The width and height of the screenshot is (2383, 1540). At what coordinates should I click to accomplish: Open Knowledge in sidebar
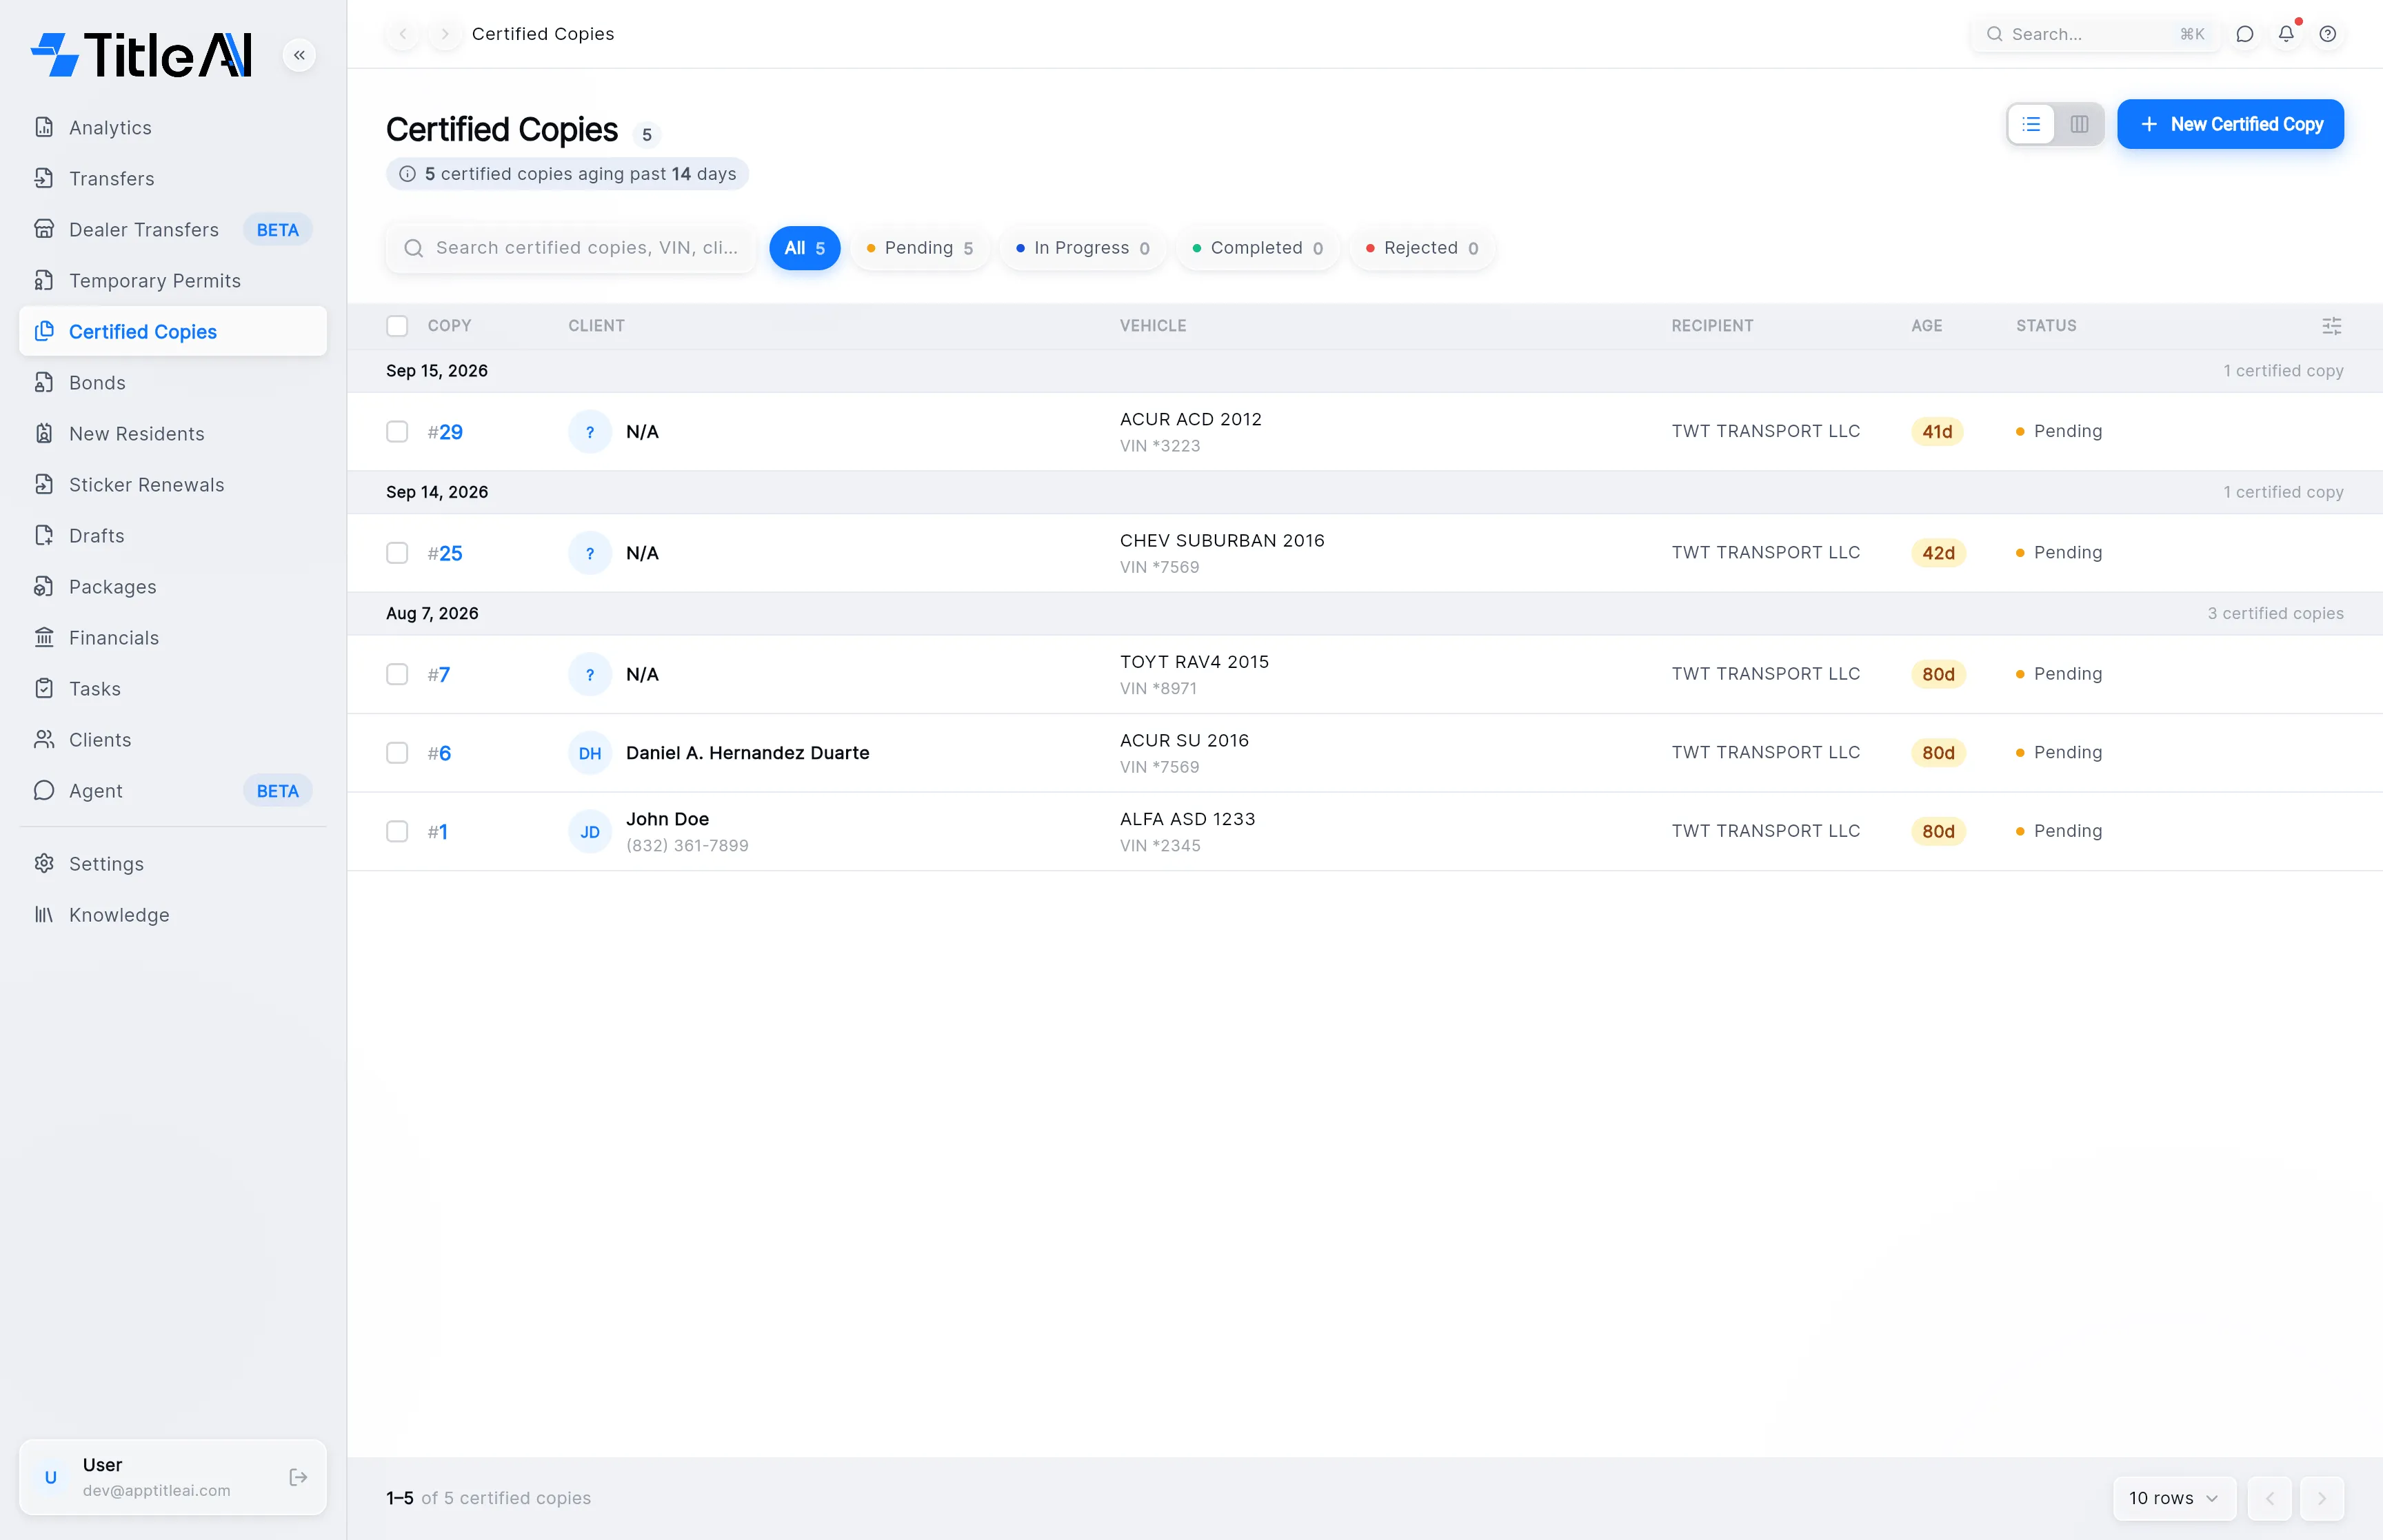173,915
